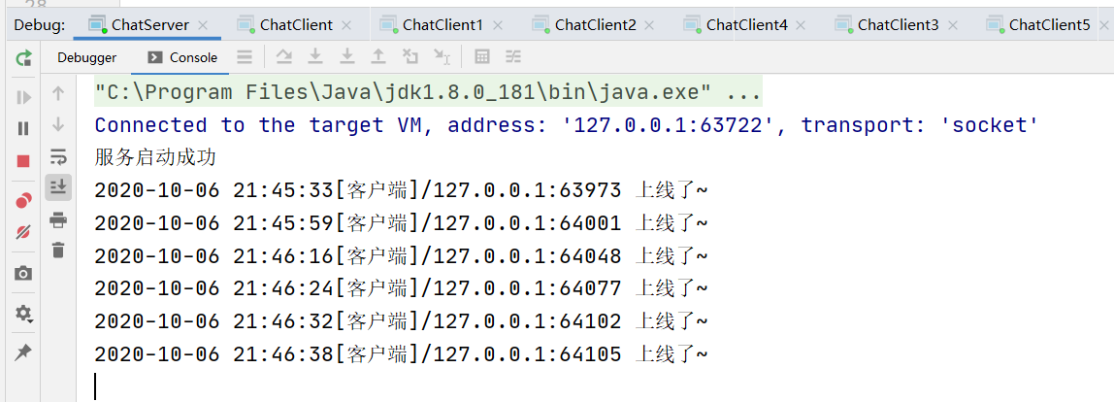Click the '服务启动成功' console line

click(x=155, y=158)
